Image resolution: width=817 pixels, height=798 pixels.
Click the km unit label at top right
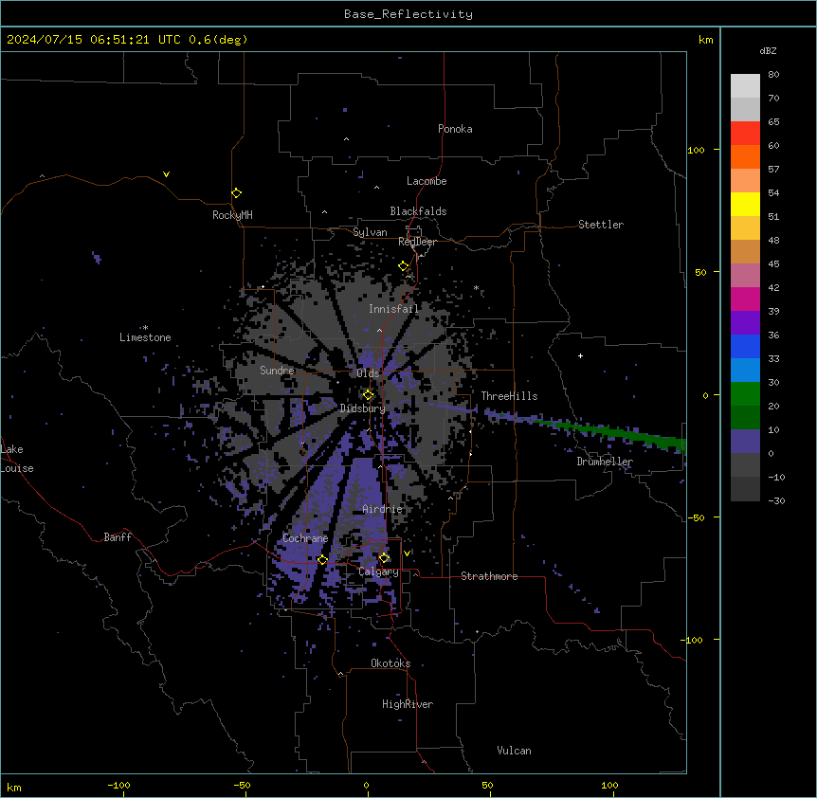tap(706, 40)
